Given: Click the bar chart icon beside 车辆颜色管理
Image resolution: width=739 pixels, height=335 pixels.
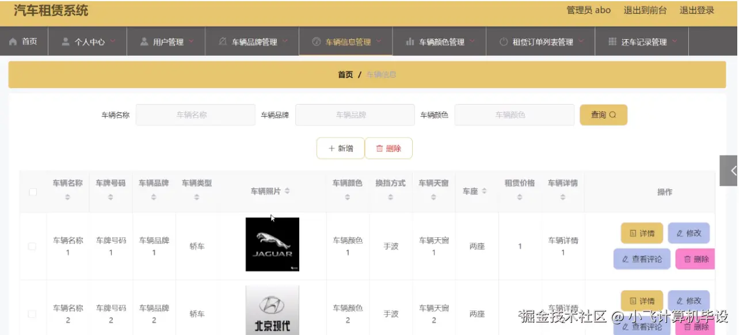Looking at the screenshot, I should (x=410, y=41).
